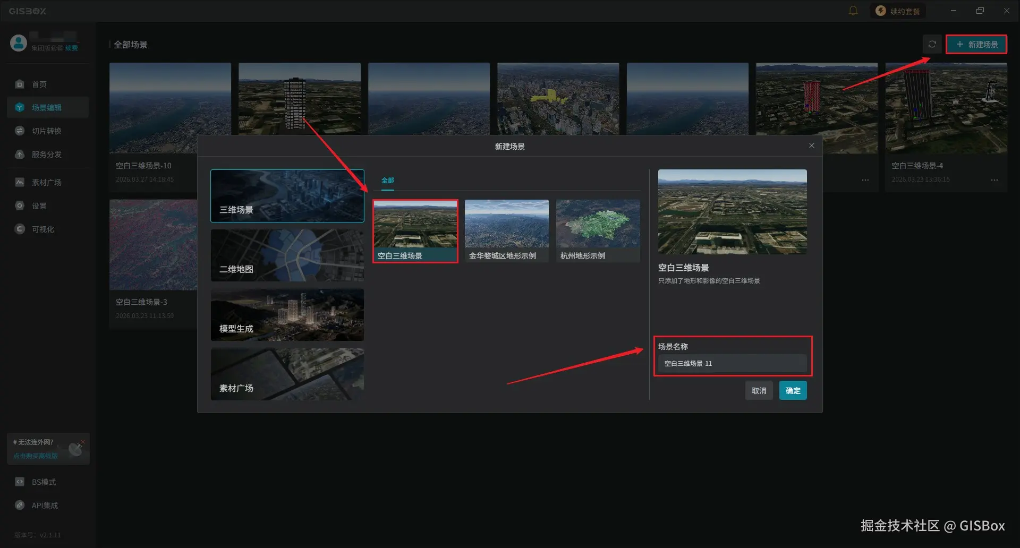Viewport: 1020px width, 548px height.
Task: Minimize the GISBox window
Action: pyautogui.click(x=954, y=11)
